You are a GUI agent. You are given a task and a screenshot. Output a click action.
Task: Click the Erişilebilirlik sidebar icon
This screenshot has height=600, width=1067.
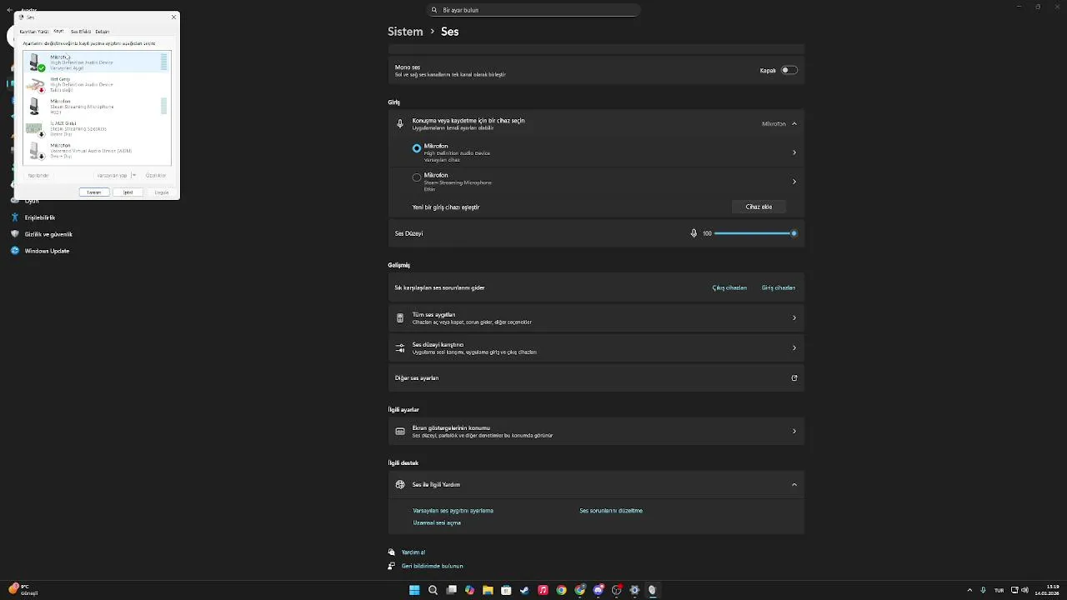click(15, 217)
